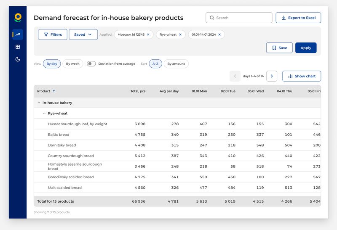Click total value 66 936

[139, 201]
